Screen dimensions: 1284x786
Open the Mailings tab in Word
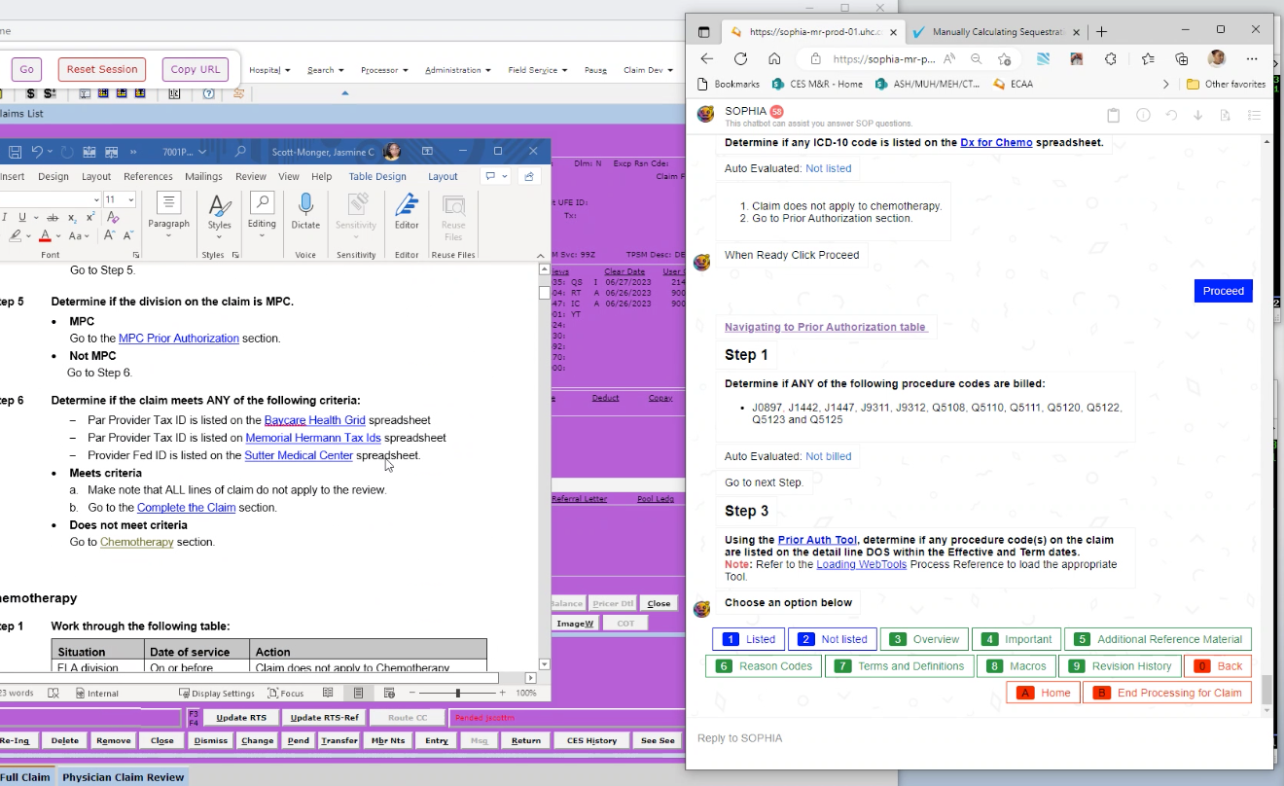point(203,176)
